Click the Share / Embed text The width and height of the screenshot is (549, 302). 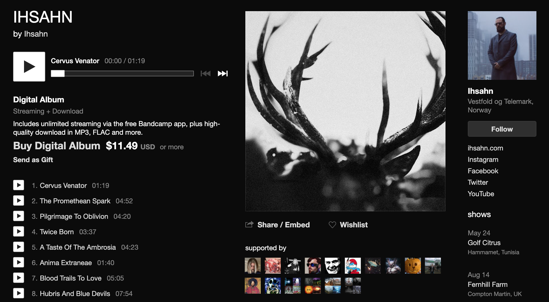283,225
